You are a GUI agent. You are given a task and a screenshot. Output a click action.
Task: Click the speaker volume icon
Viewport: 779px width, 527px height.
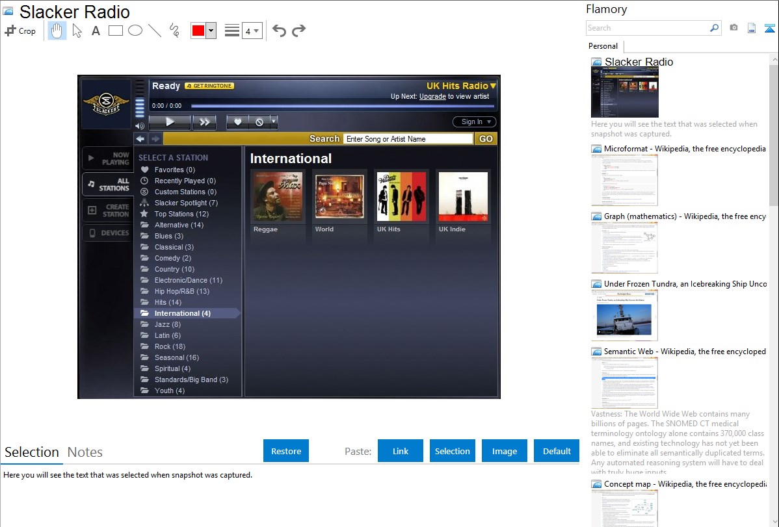(x=140, y=126)
